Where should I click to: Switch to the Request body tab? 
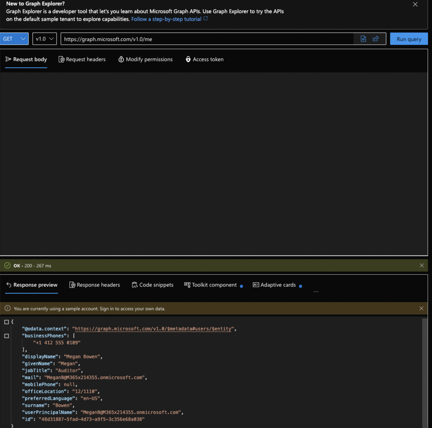pos(26,59)
